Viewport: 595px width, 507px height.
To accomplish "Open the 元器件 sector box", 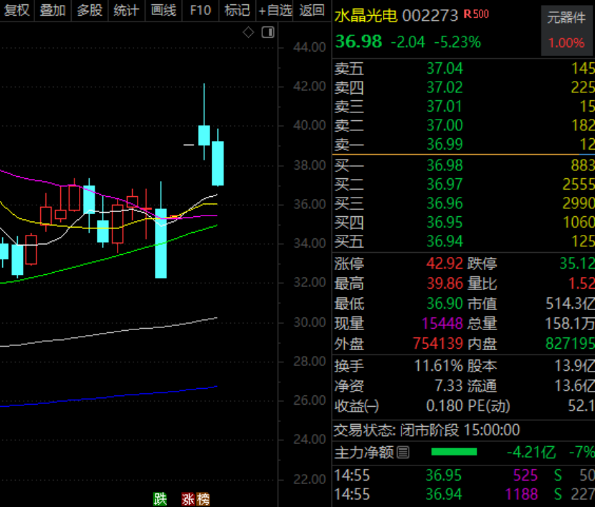I will [x=566, y=31].
